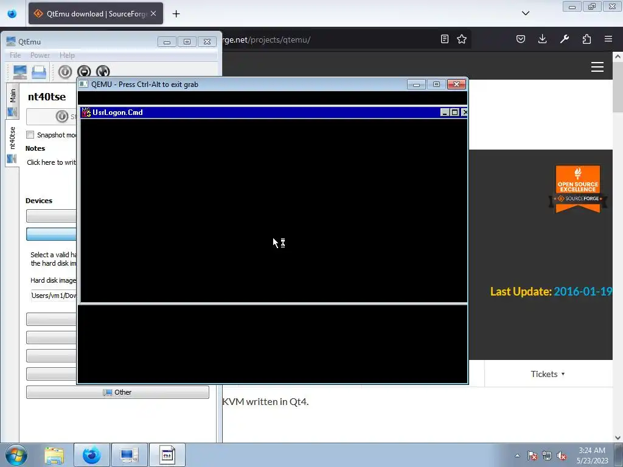The width and height of the screenshot is (623, 467).
Task: Click the Firefox logo icon left of tabs
Action: tap(12, 13)
